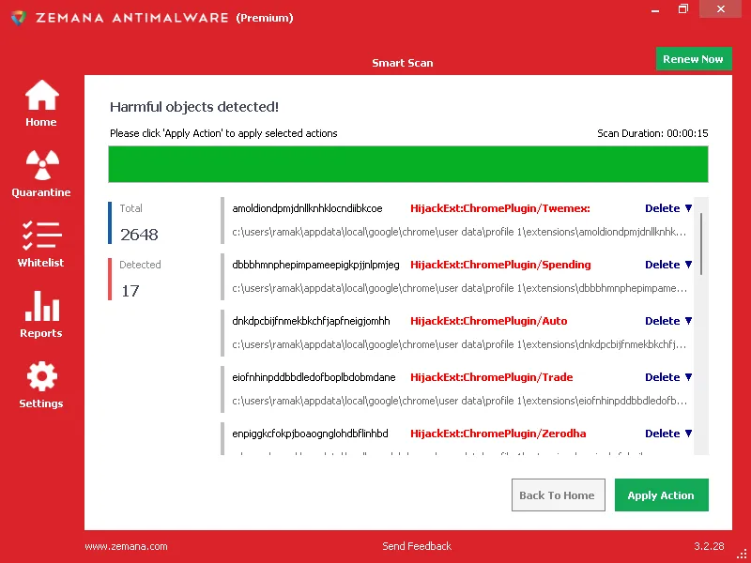Click the Send Feedback link
Screen dimensions: 751x563
pyautogui.click(x=417, y=546)
